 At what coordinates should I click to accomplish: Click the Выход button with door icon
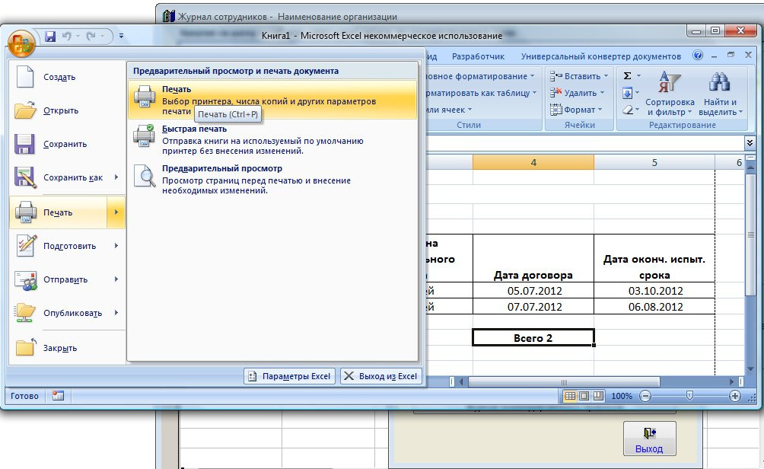648,439
